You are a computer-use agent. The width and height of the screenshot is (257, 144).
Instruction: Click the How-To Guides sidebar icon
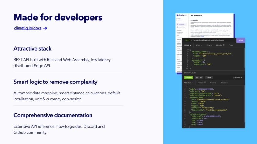(177, 27)
